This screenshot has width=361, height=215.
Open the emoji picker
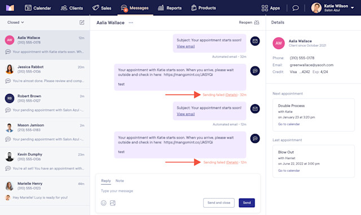tap(104, 203)
